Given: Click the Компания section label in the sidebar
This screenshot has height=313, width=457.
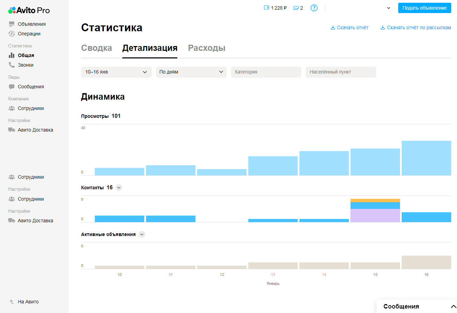Looking at the screenshot, I should pyautogui.click(x=19, y=99).
